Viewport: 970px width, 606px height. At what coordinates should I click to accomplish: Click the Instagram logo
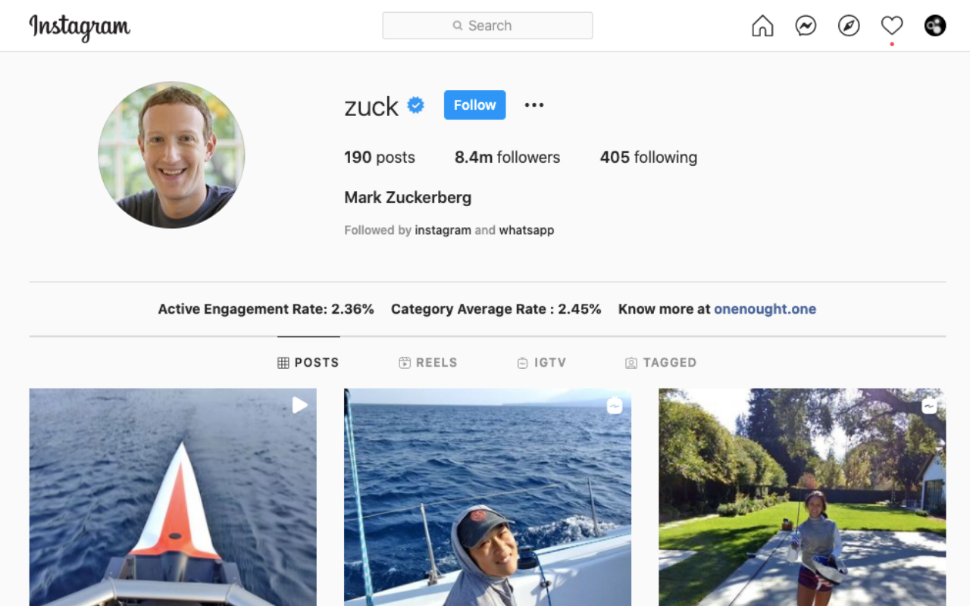pos(80,27)
